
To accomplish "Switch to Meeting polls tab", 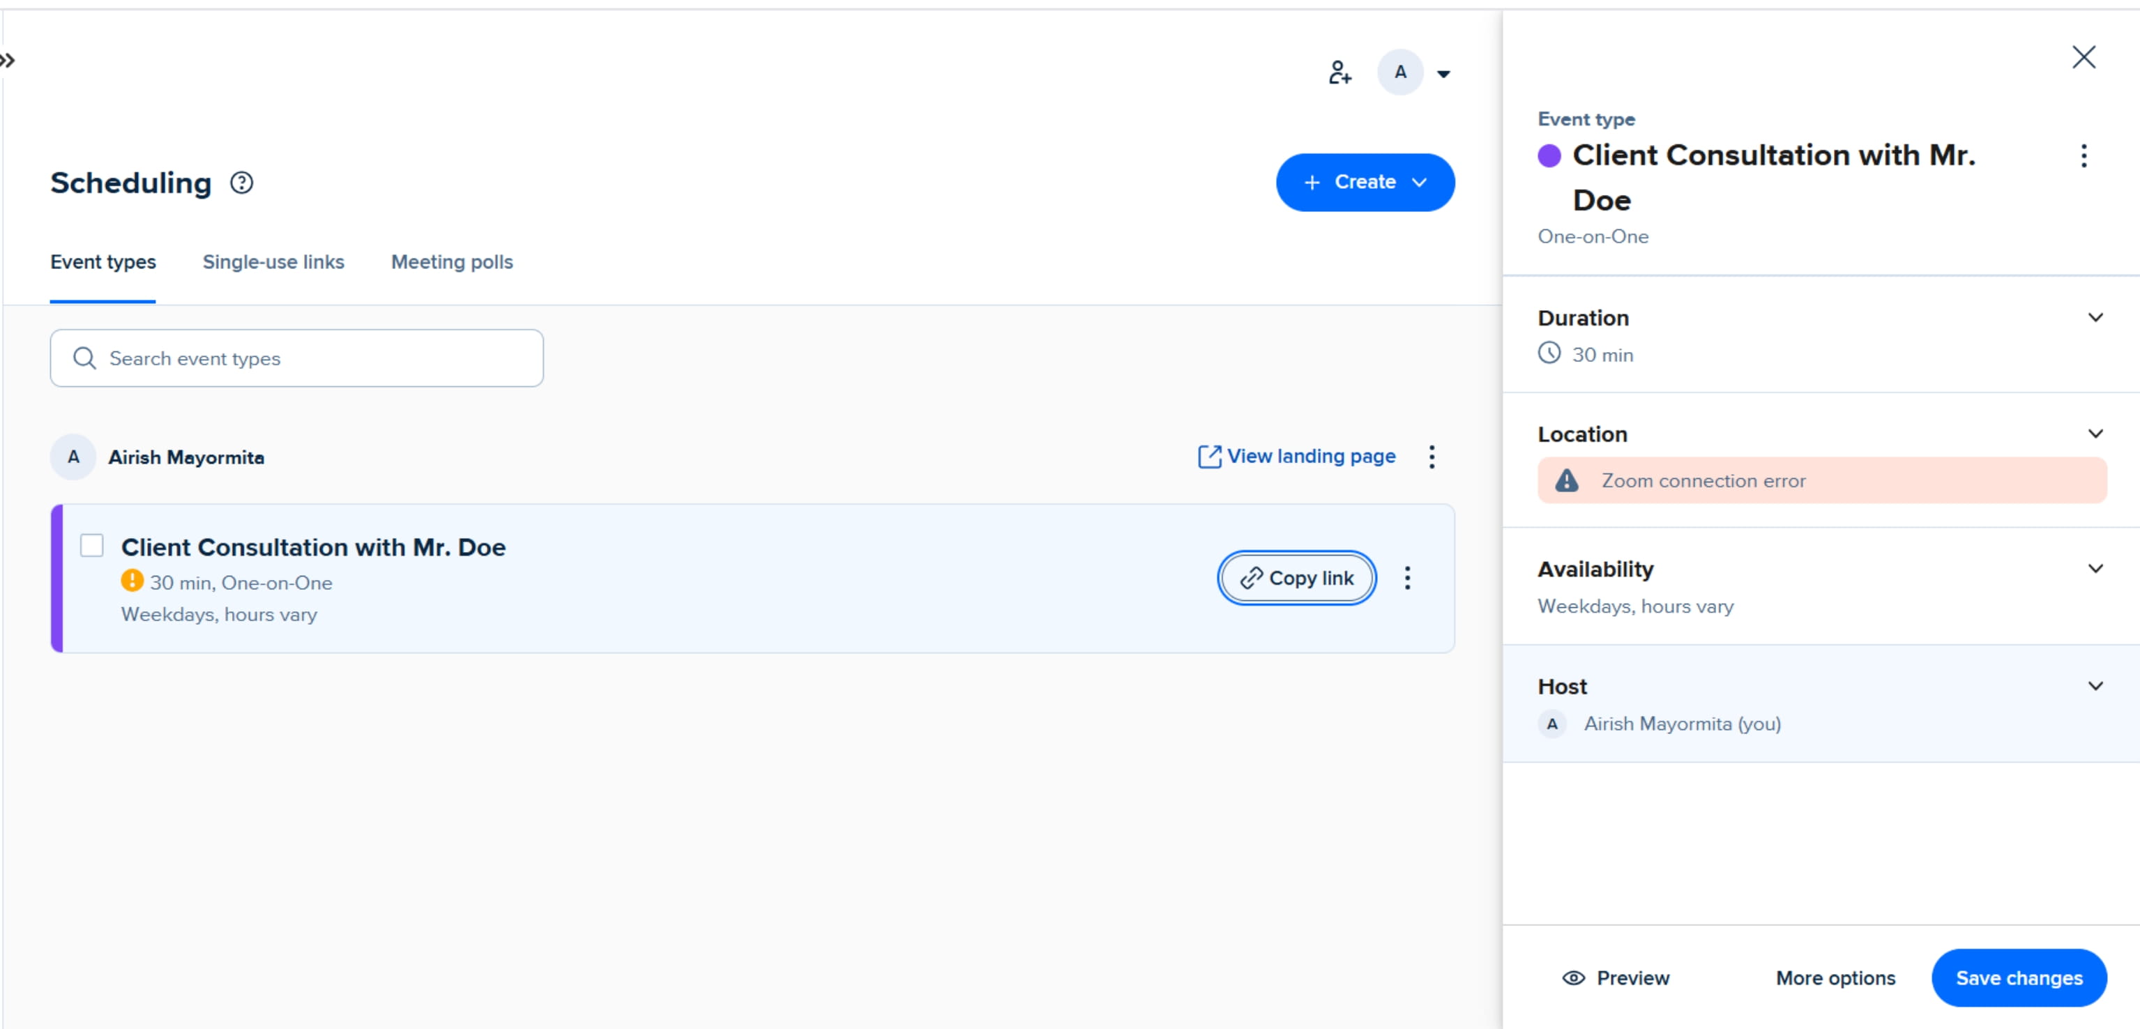I will 451,262.
